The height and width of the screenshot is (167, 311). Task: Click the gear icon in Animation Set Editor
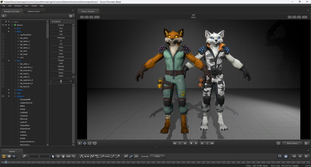(x=71, y=16)
